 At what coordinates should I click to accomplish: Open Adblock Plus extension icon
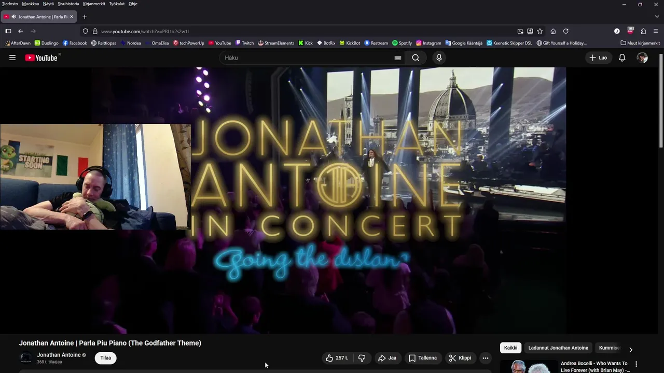[x=630, y=31]
